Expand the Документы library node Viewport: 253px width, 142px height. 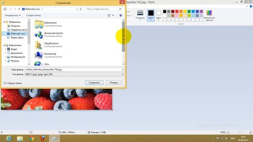pyautogui.click(x=6, y=53)
